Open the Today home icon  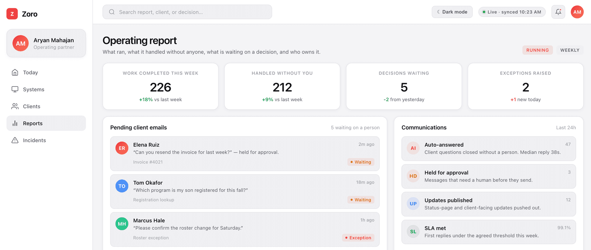coord(15,72)
